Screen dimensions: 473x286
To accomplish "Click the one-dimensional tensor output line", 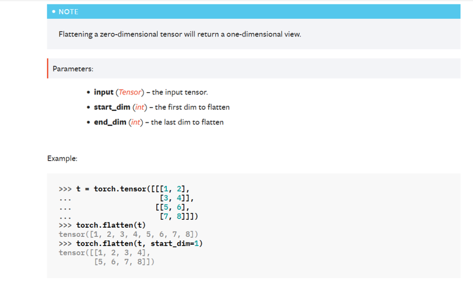I will (x=128, y=235).
